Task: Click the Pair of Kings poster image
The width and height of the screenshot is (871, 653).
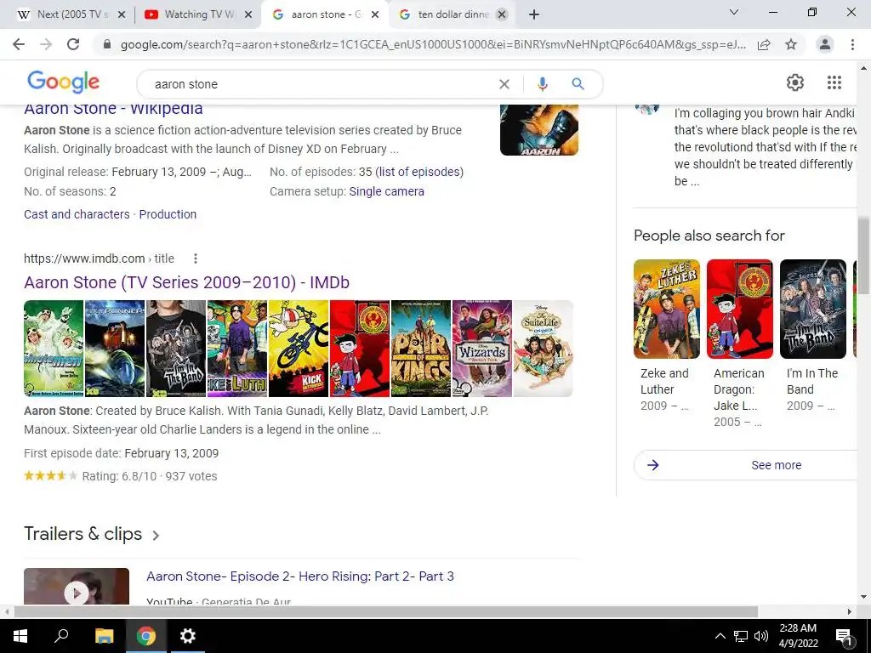Action: click(x=421, y=349)
